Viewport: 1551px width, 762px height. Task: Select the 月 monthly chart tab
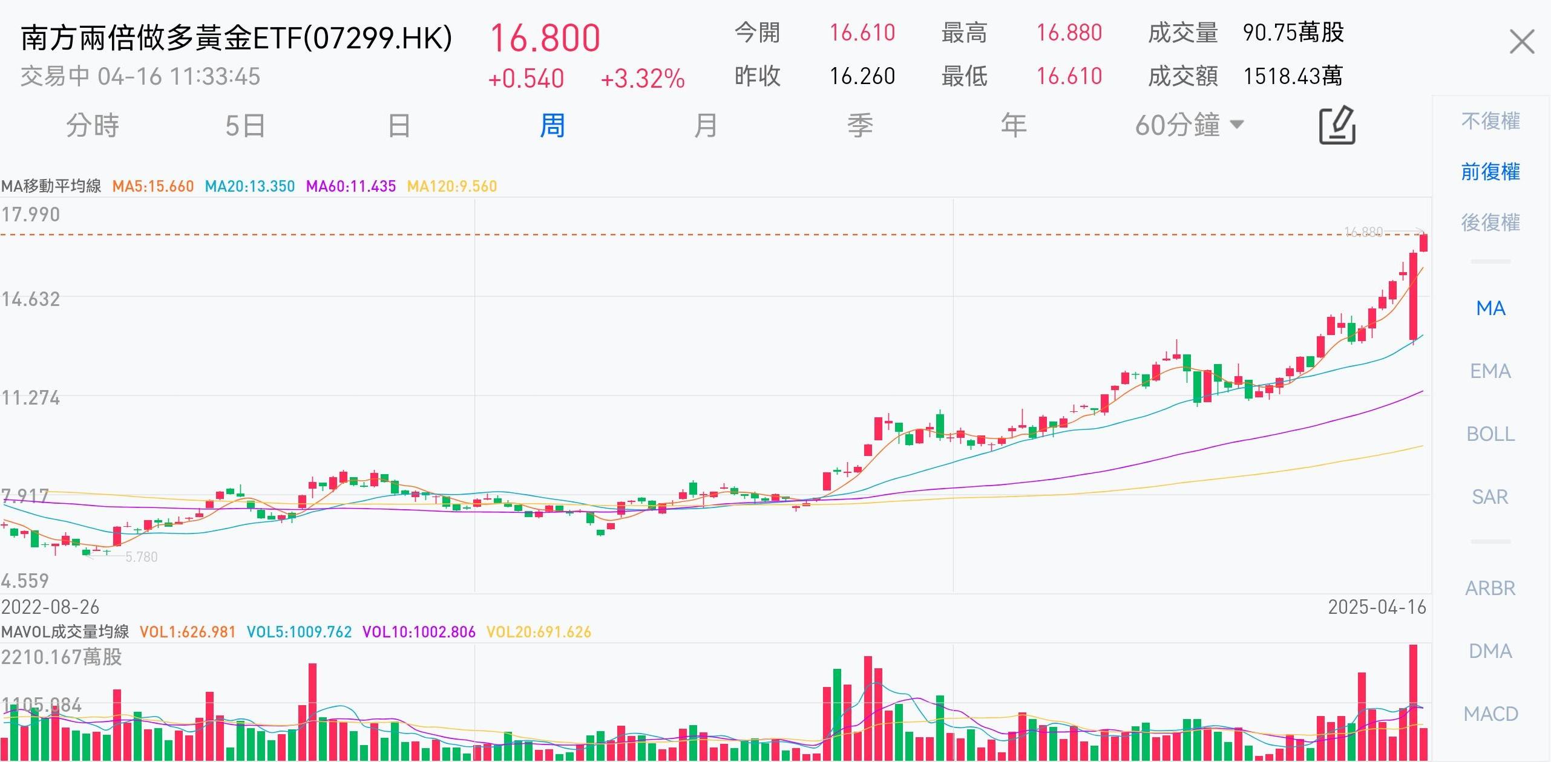[x=706, y=125]
